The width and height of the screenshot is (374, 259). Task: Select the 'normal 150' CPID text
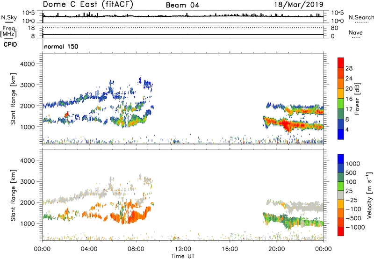tap(61, 46)
